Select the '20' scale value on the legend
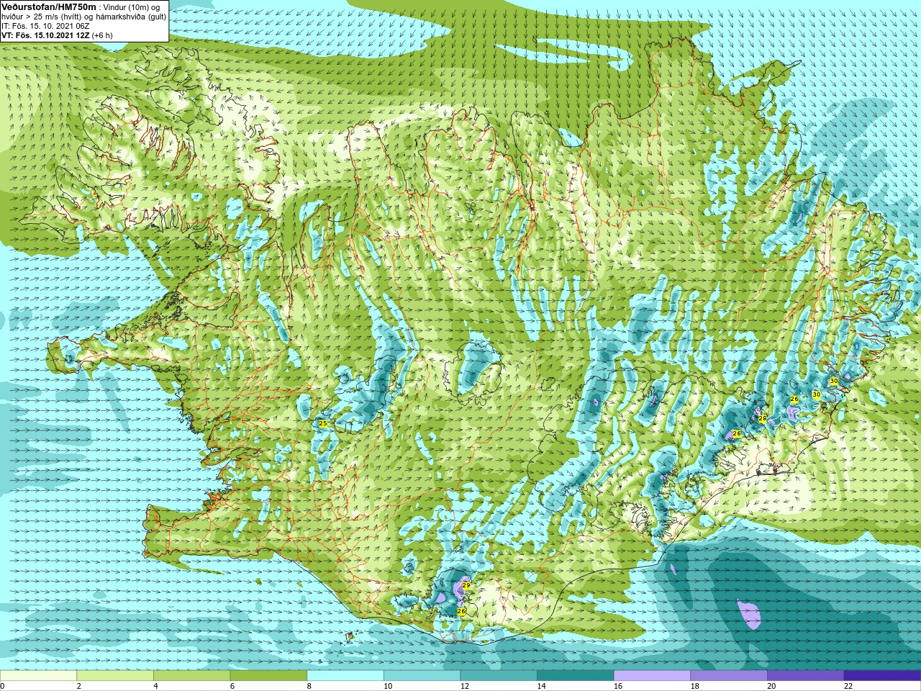 pos(772,686)
